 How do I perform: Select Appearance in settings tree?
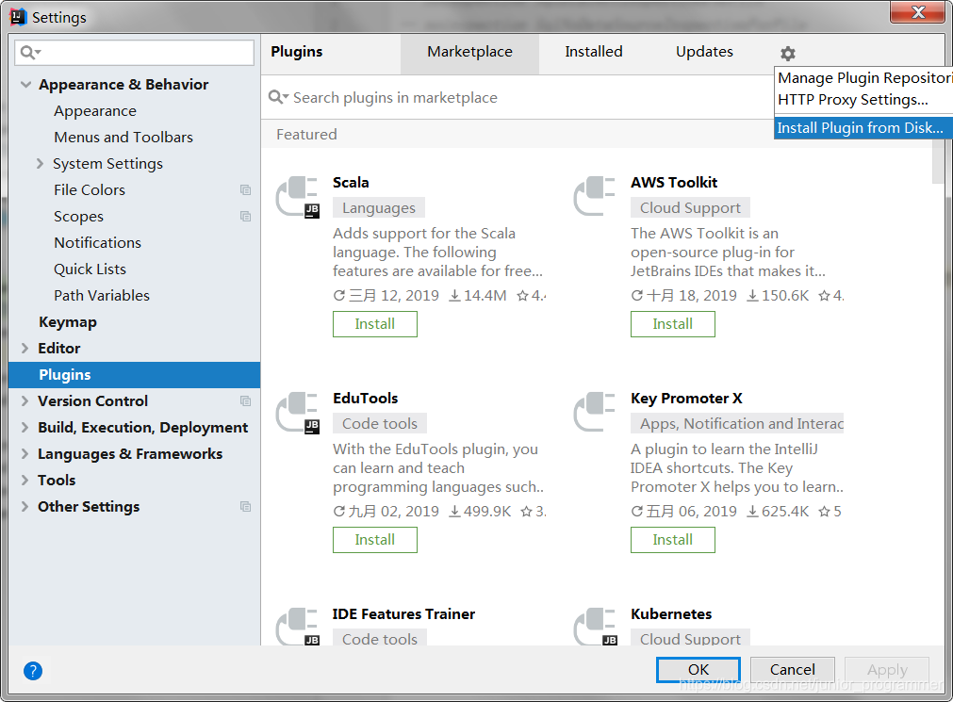[95, 111]
